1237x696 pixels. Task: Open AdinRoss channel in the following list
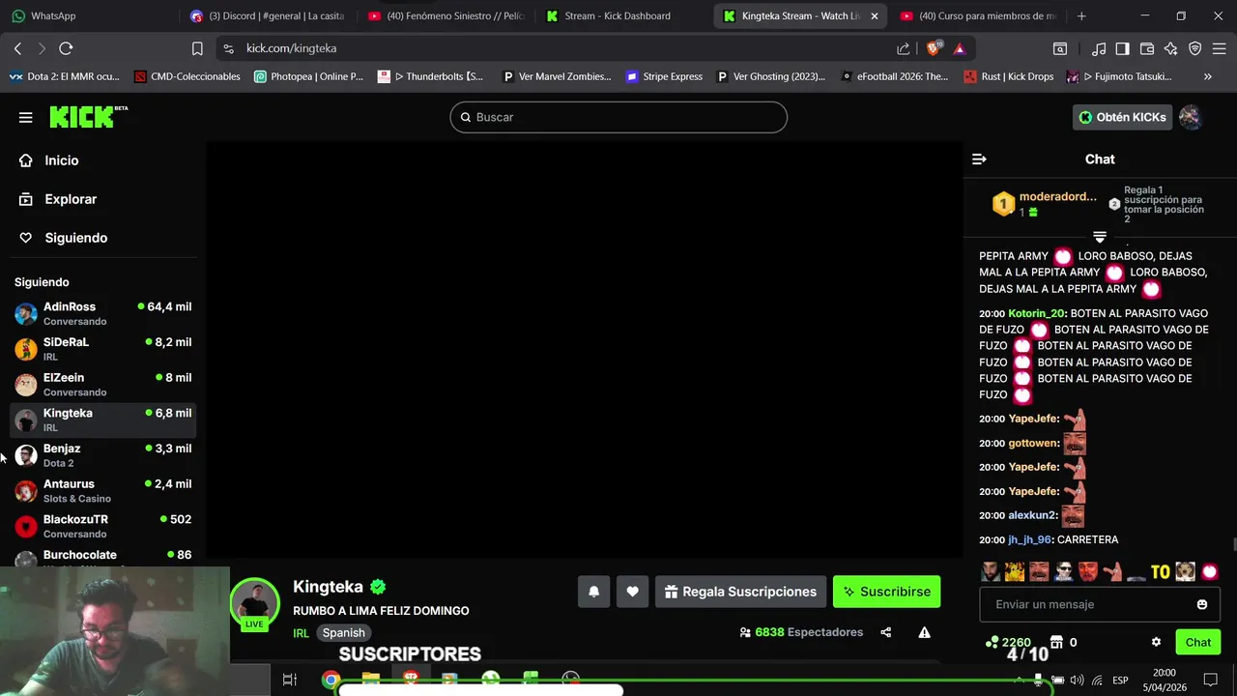point(103,313)
